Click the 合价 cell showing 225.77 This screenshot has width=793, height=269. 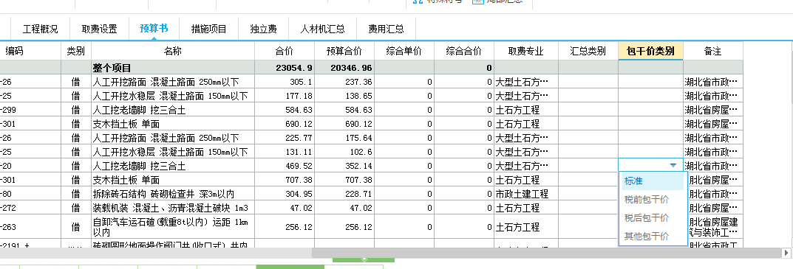tap(285, 138)
